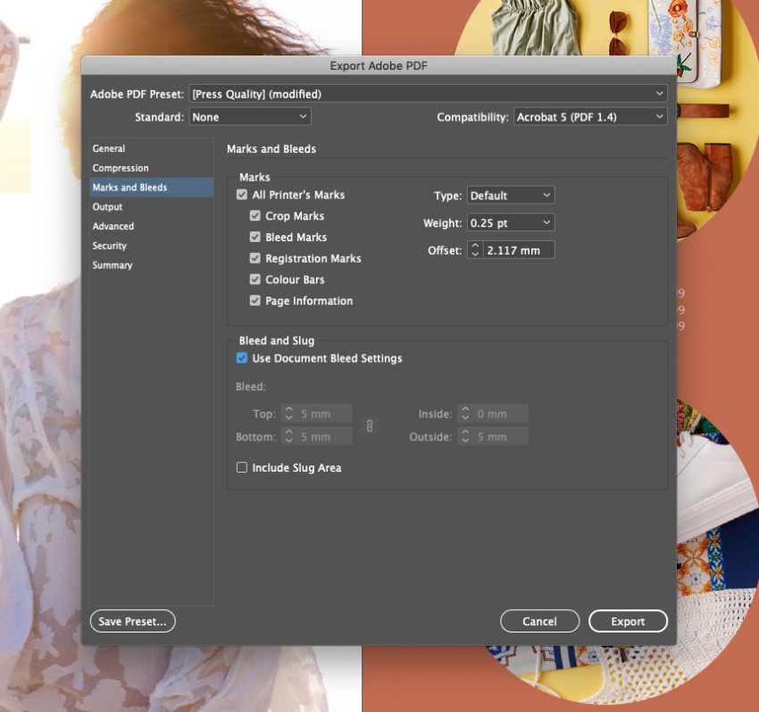Click Export to generate the PDF
This screenshot has width=759, height=712.
tap(628, 620)
